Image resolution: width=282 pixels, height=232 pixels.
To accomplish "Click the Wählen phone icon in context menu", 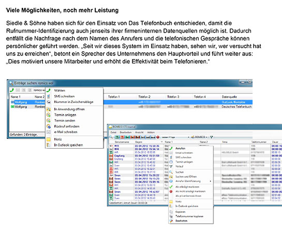I will coord(48,90).
